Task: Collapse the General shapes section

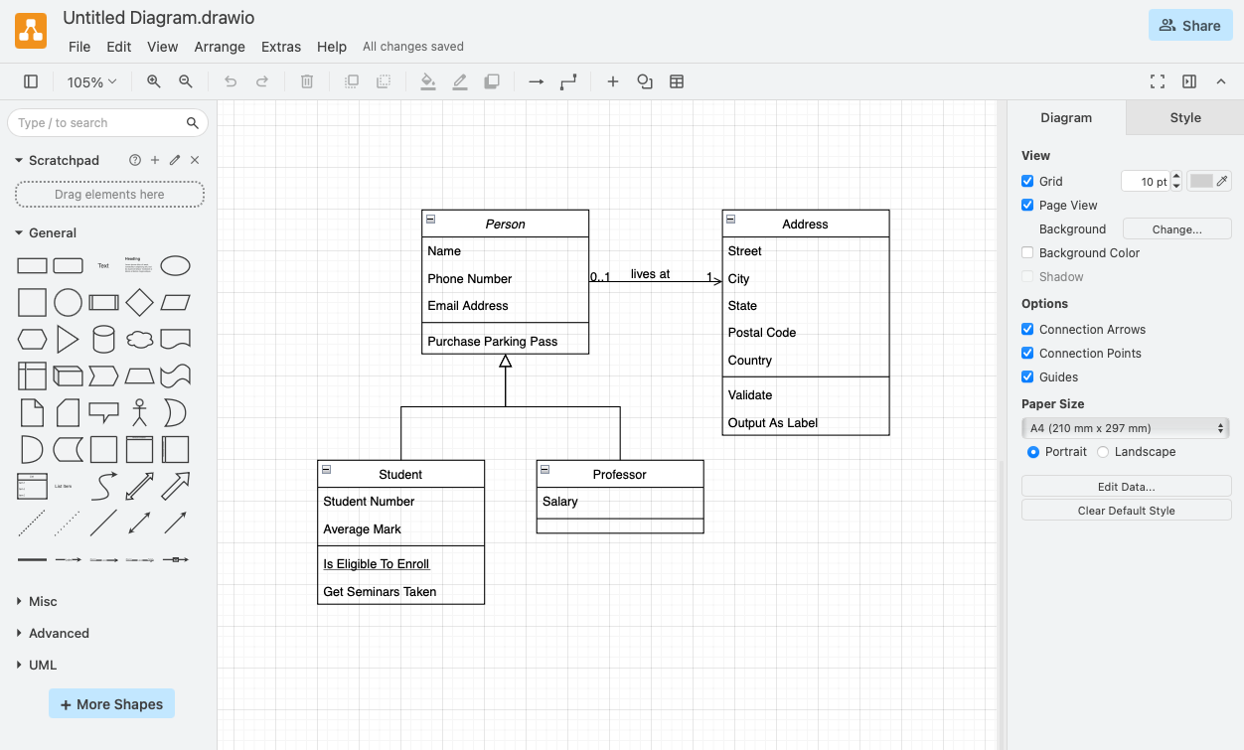Action: click(45, 232)
